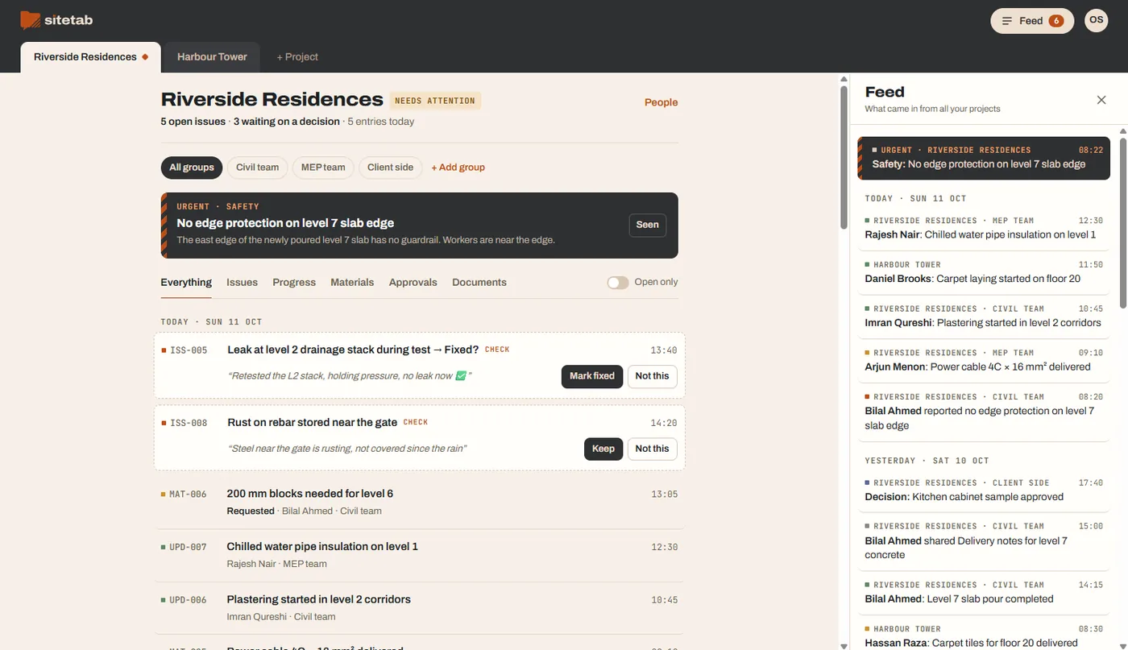Open Rajesh Nair's feed item at 12:30
1128x650 pixels.
(x=984, y=228)
